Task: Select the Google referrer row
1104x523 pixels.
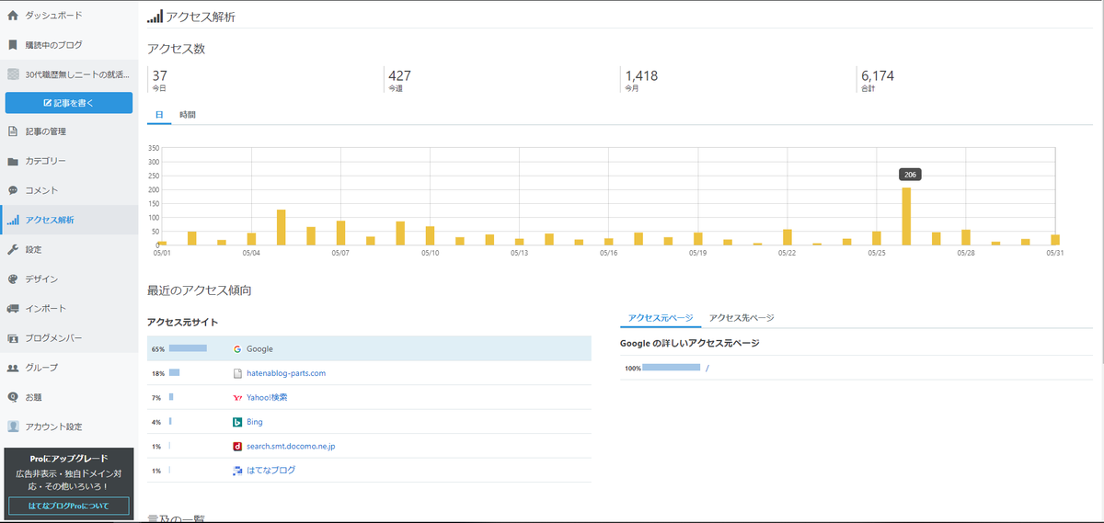Action: coord(369,349)
